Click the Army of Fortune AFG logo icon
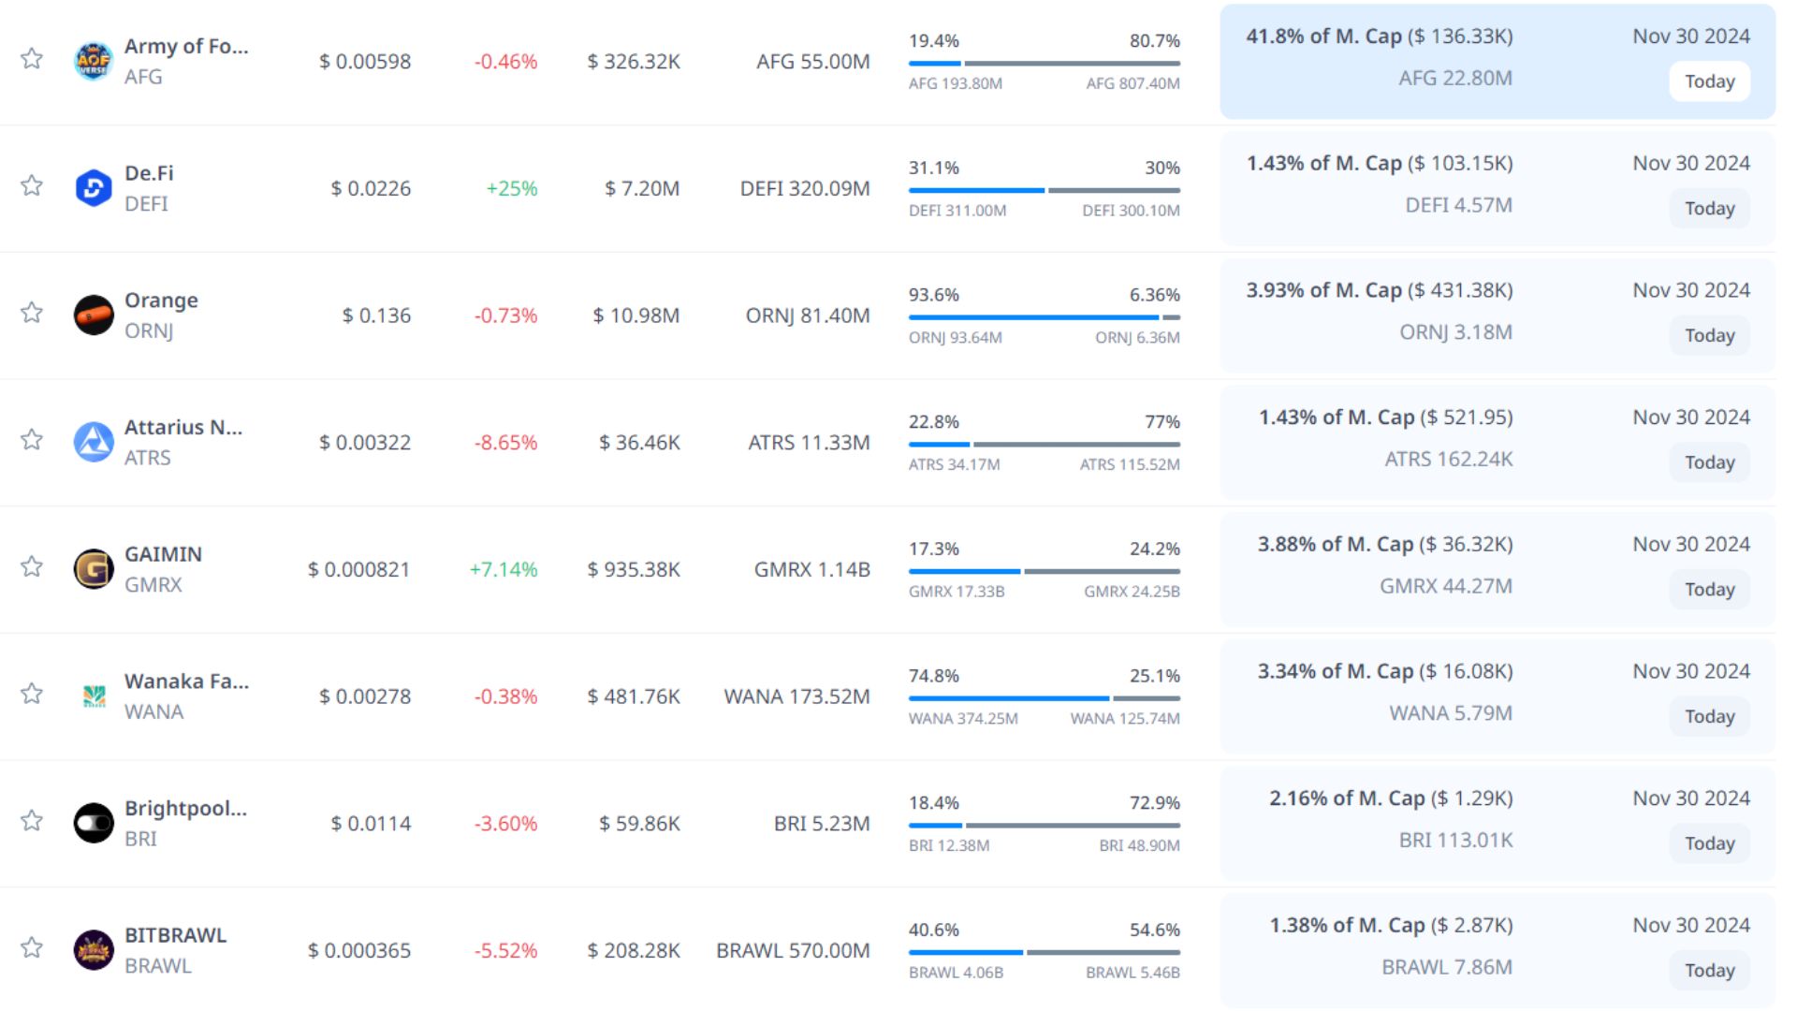Screen dimensions: 1797x1011 point(93,62)
